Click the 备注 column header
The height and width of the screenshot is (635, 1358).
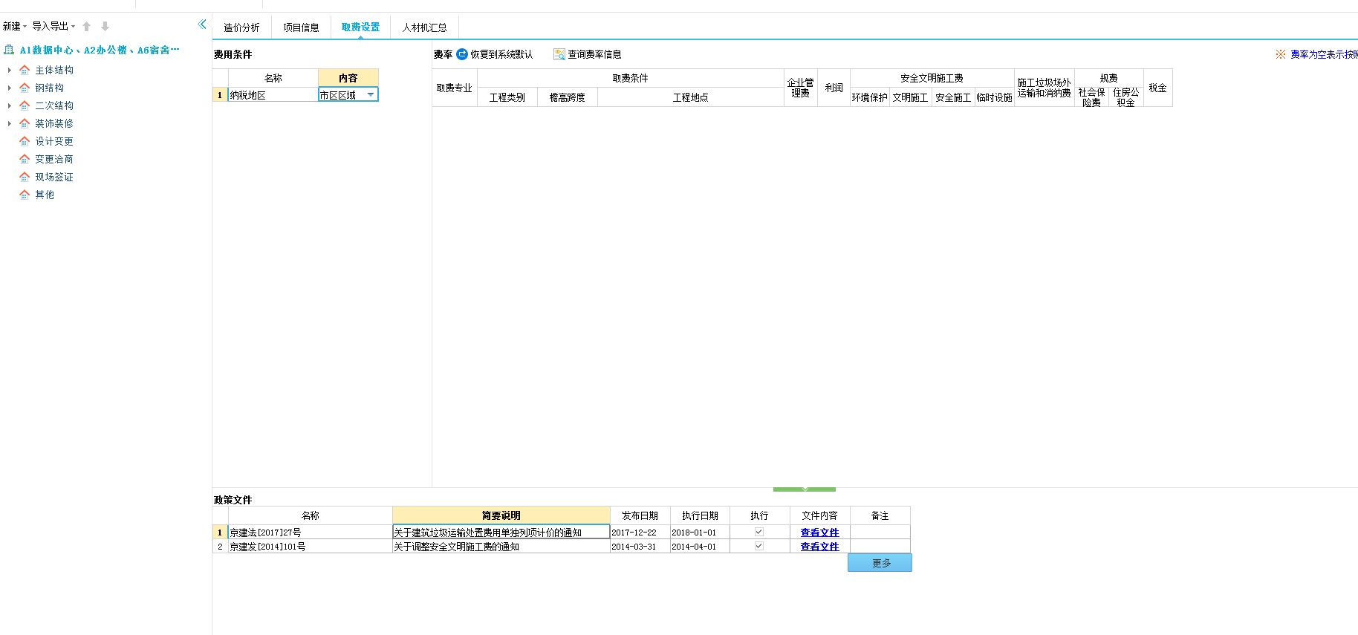(x=880, y=515)
